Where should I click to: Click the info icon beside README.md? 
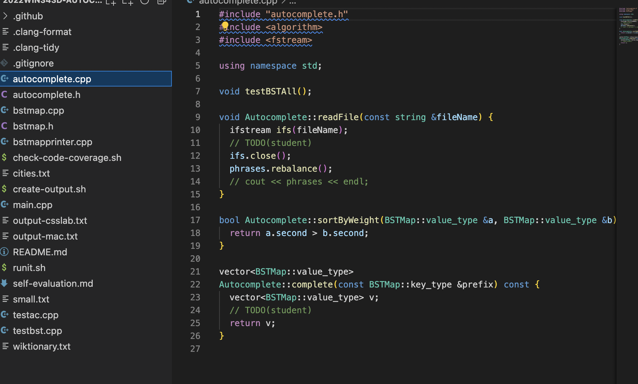(x=5, y=252)
